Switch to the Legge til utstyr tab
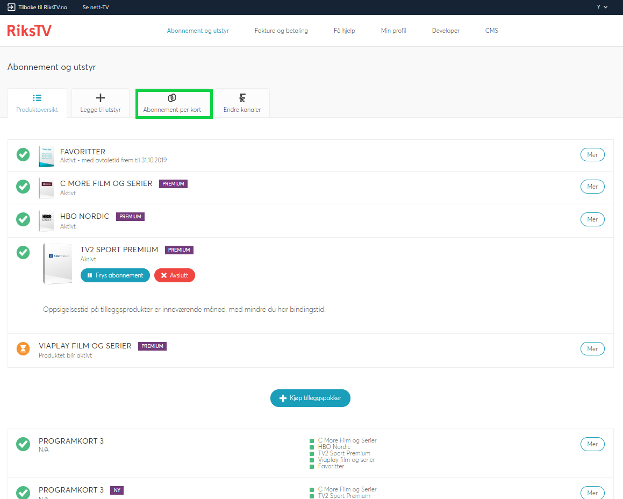 101,103
